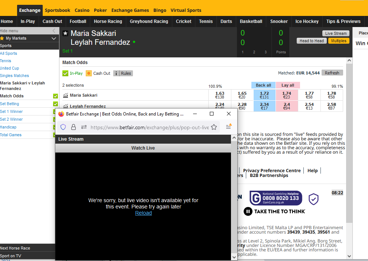Screen dimensions: 368x261
Task: Click the Lay all header
Action: coord(288,85)
